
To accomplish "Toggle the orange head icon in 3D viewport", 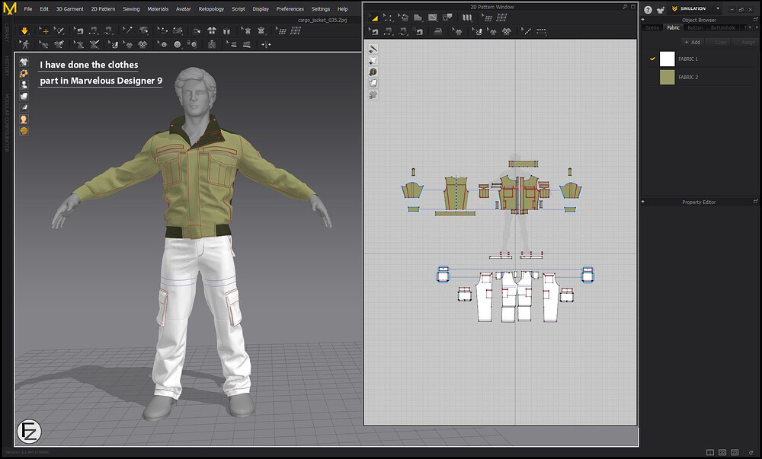I will (24, 120).
